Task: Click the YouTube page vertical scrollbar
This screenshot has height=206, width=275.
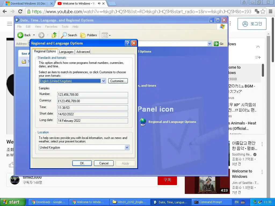Action: click(273, 40)
